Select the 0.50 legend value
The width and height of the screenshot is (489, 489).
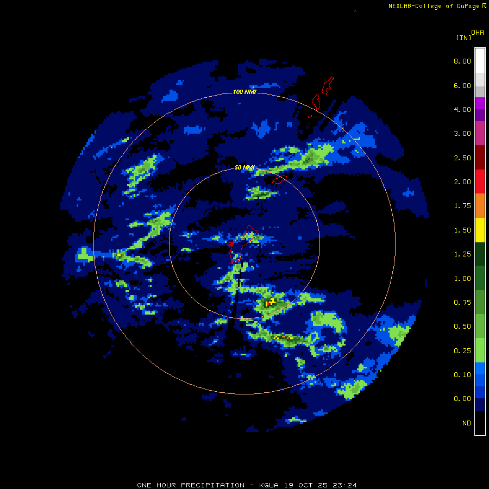pos(462,327)
